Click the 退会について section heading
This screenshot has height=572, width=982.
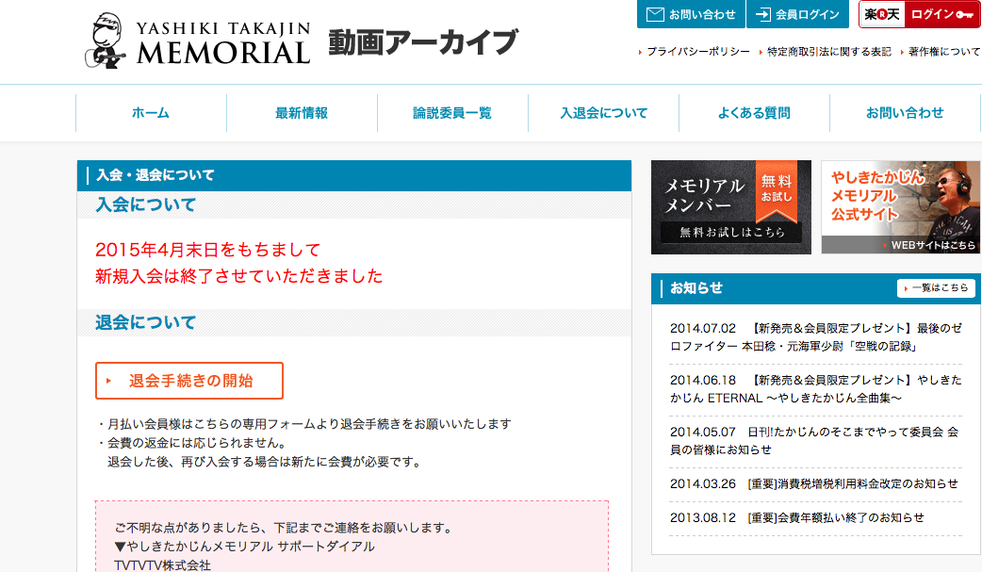(146, 322)
